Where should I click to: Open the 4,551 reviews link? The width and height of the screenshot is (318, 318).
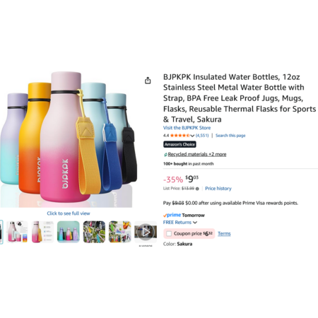[202, 136]
